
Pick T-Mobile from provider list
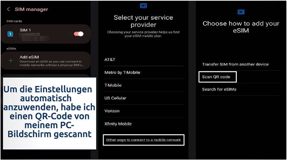tap(143, 85)
